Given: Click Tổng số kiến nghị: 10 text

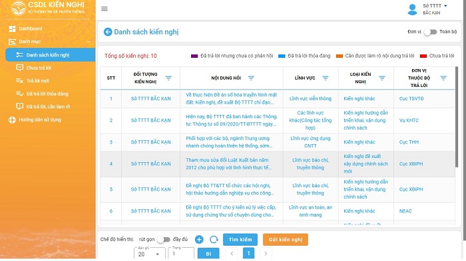Looking at the screenshot, I should (x=130, y=56).
